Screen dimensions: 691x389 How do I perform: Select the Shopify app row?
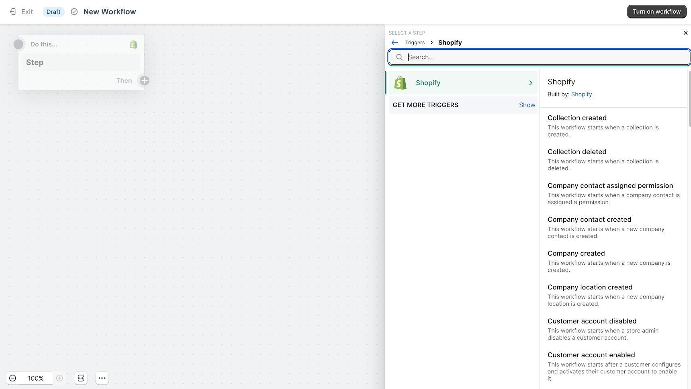(x=462, y=83)
